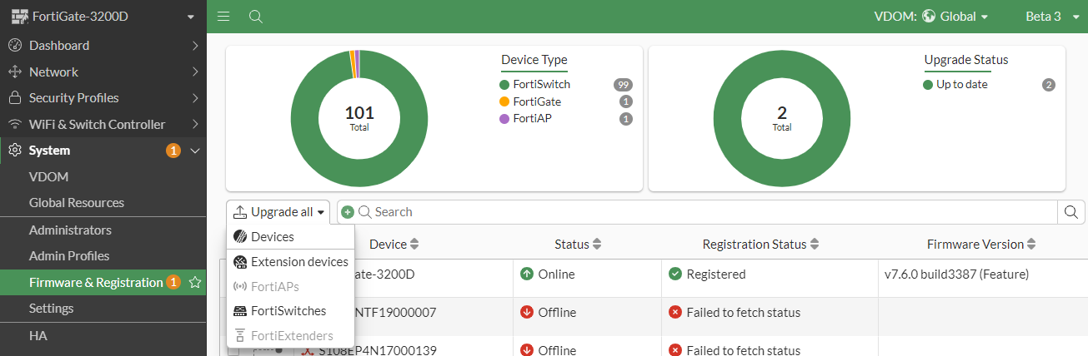Click the green FortiSwitch legend swatch
The width and height of the screenshot is (1088, 356).
(504, 85)
